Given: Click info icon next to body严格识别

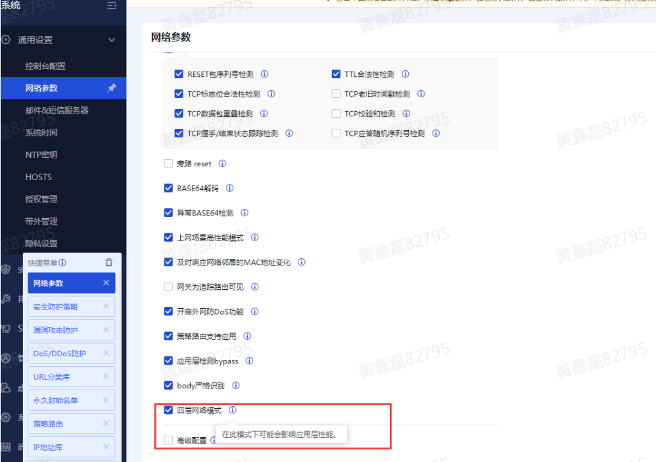Looking at the screenshot, I should tap(236, 386).
